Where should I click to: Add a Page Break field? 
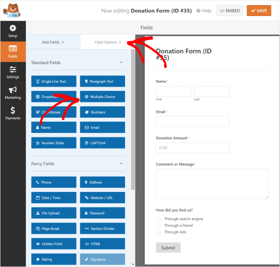tap(54, 228)
